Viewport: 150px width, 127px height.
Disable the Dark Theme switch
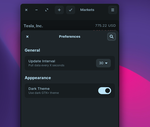(x=105, y=91)
